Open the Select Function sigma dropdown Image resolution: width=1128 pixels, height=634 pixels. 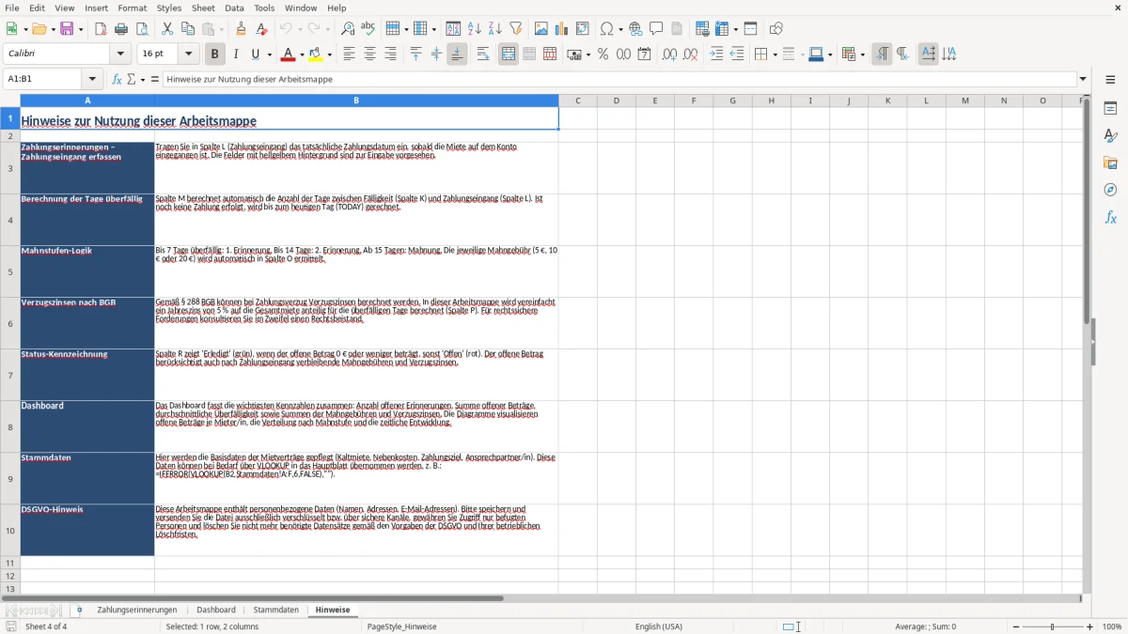click(x=143, y=79)
